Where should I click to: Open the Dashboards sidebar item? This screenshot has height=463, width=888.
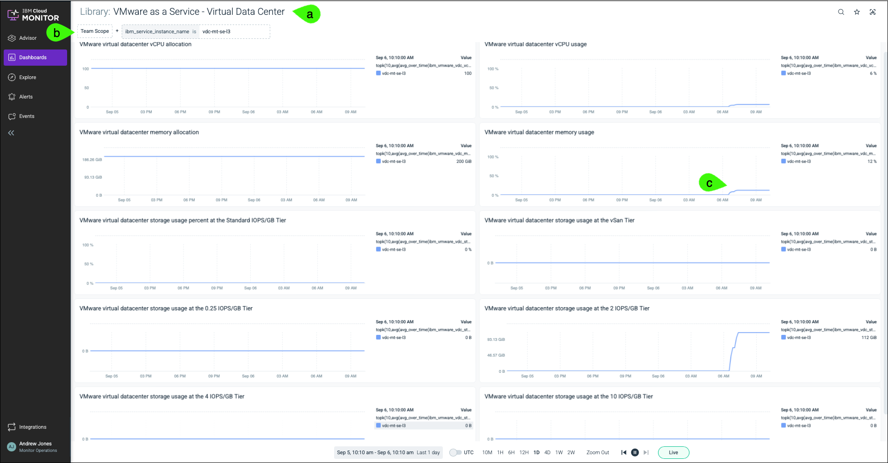coord(35,57)
